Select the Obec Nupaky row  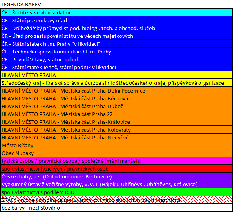117,153
